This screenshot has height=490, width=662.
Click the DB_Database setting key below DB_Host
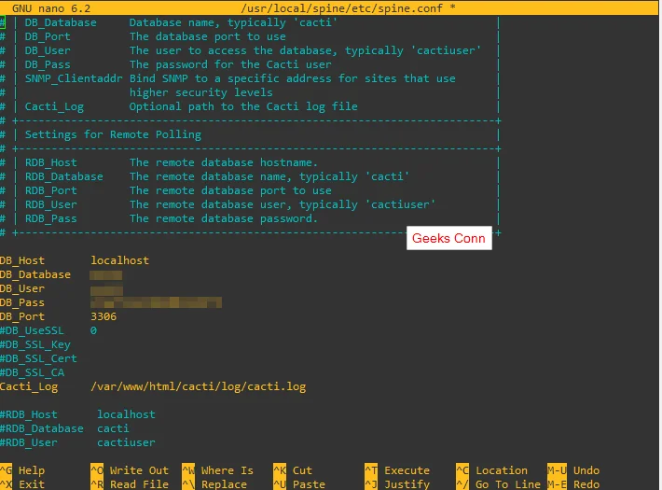[35, 274]
